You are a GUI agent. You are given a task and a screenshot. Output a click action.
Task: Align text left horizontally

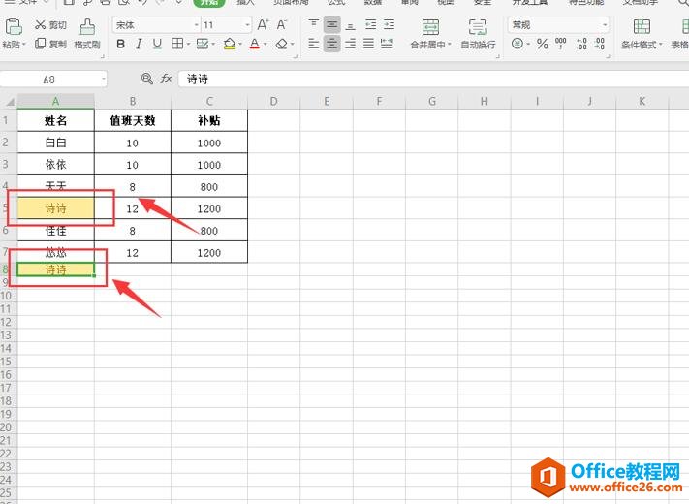tap(313, 44)
